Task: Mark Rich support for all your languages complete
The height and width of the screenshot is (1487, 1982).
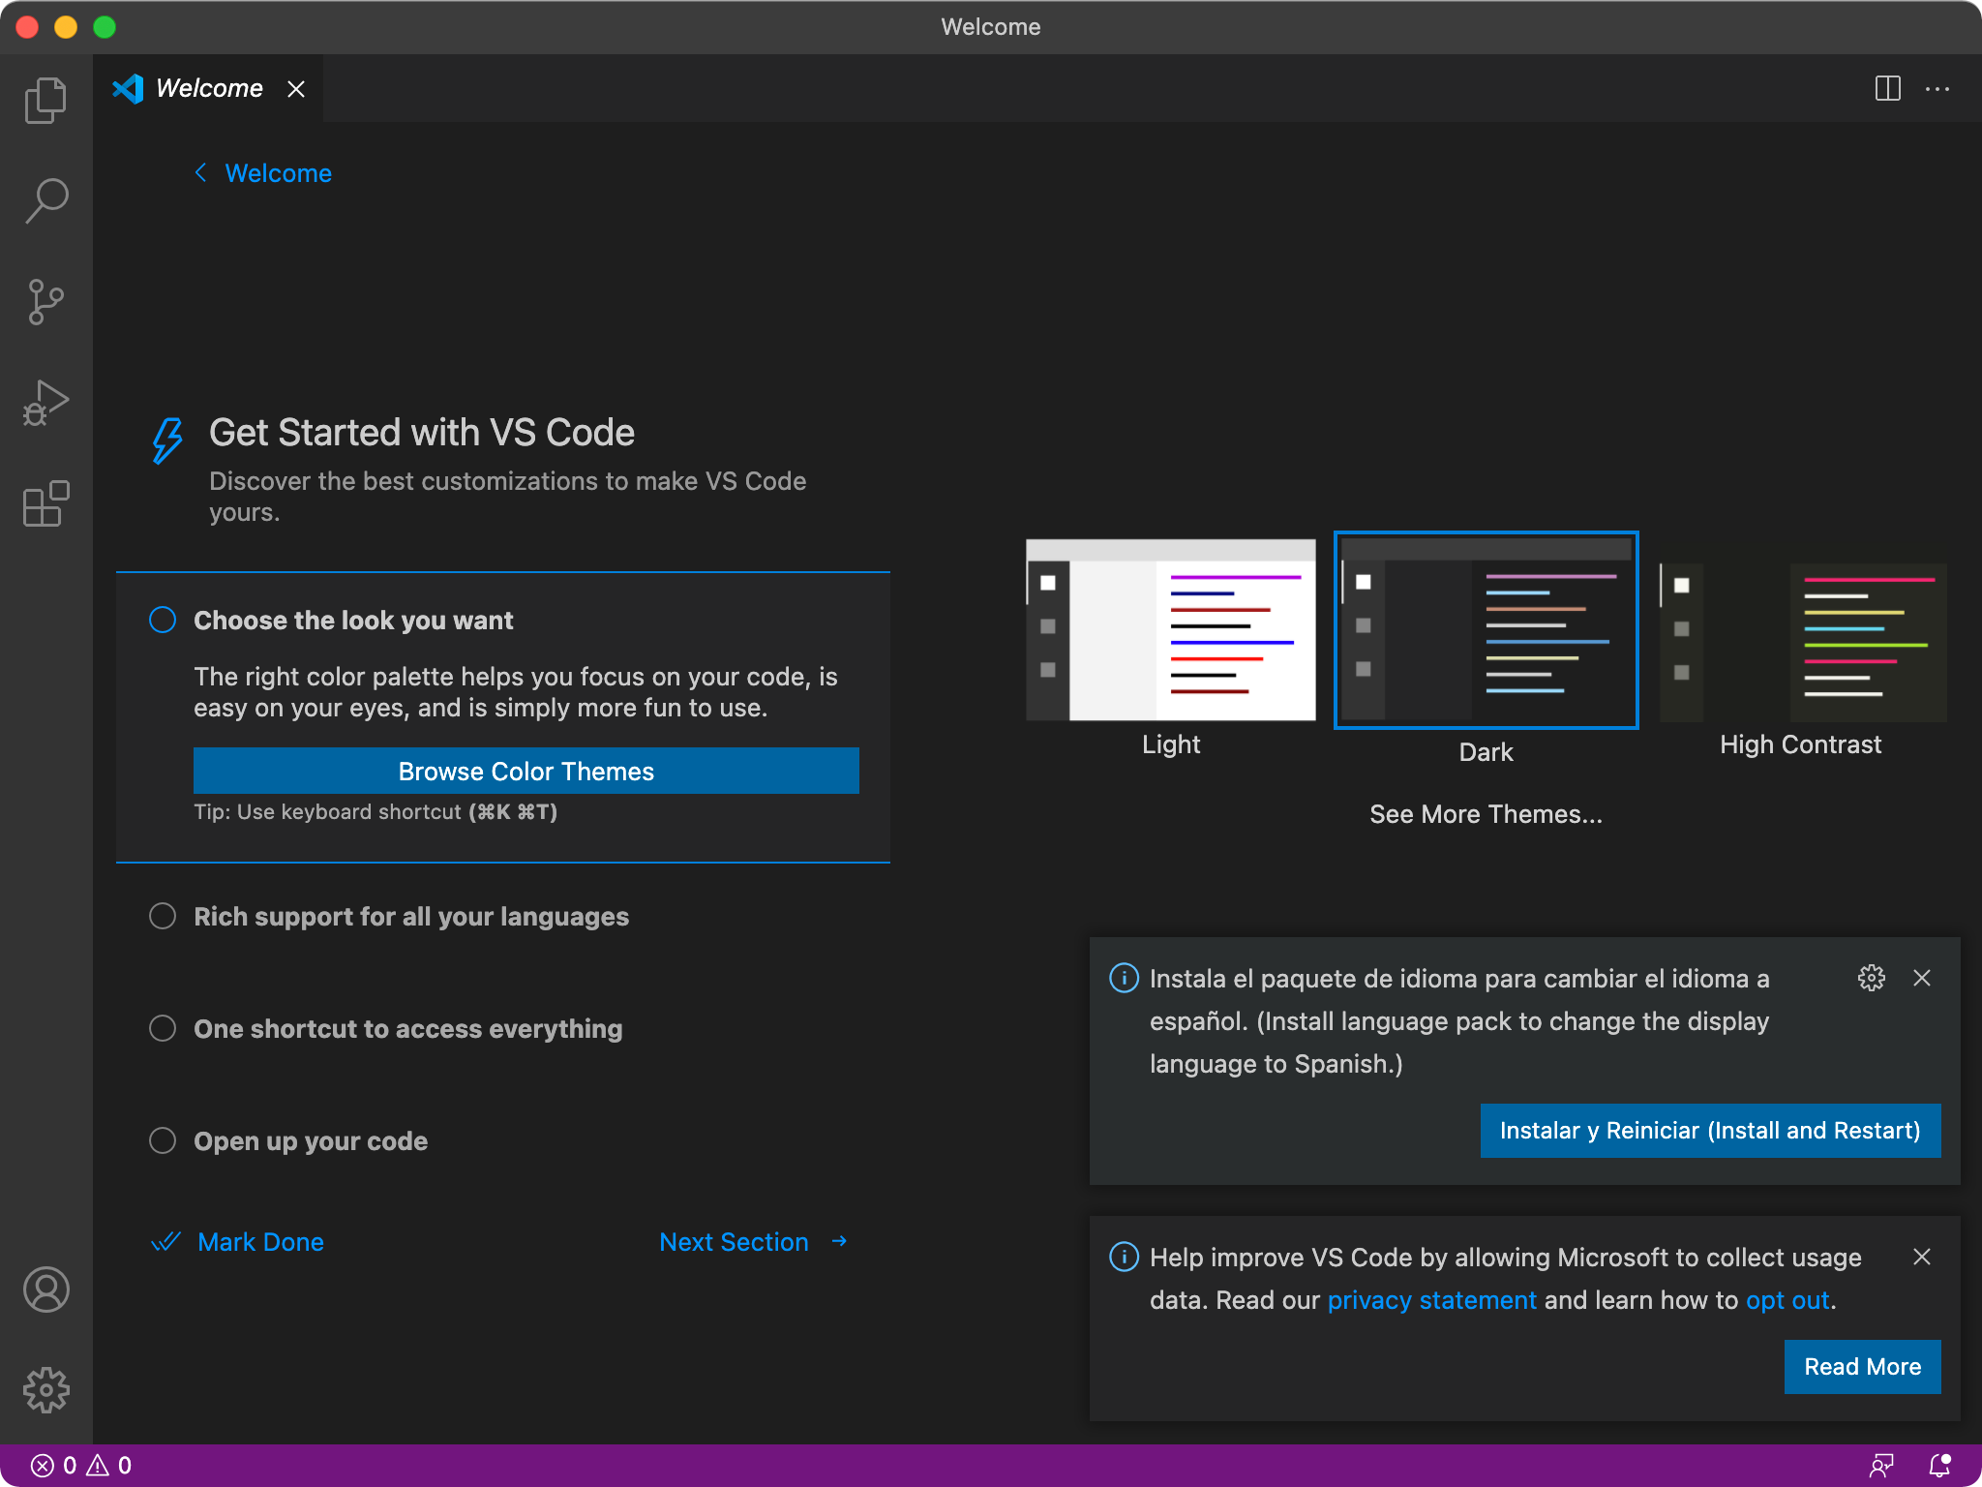Action: pos(163,916)
